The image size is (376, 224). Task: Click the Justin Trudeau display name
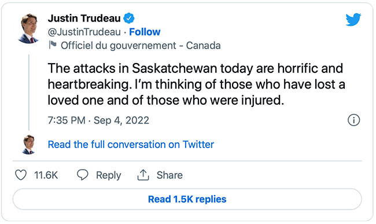point(84,18)
